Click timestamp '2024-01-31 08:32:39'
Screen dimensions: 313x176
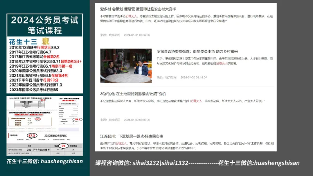pos(137,35)
